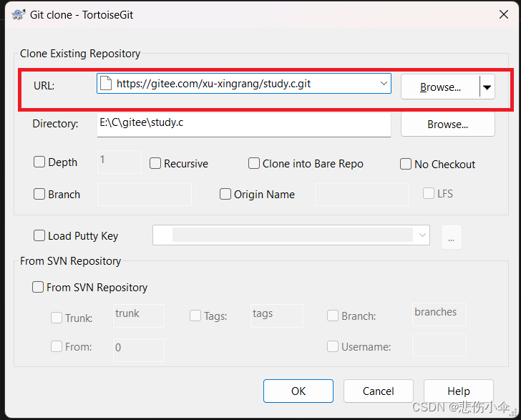Screen dimensions: 521x420
Task: Click the Branch name field
Action: click(145, 194)
